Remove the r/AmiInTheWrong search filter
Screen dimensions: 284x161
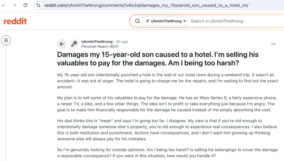(185, 21)
